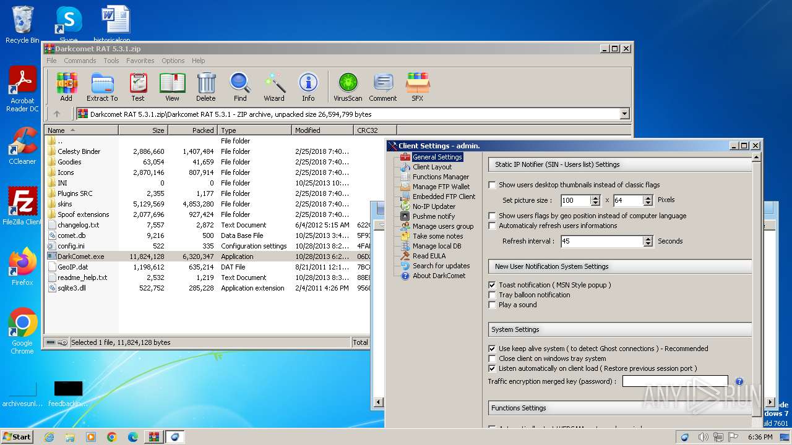Click the Info toolbar icon
This screenshot has width=792, height=445.
point(308,87)
